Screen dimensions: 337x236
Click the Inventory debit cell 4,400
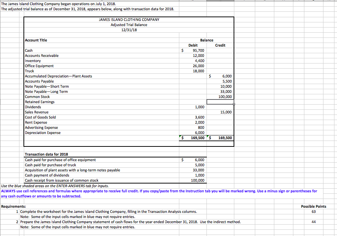pyautogui.click(x=199, y=61)
